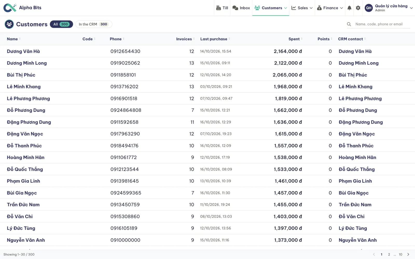
Task: Open customer Bùi Thị Phúc name
Action: point(21,75)
